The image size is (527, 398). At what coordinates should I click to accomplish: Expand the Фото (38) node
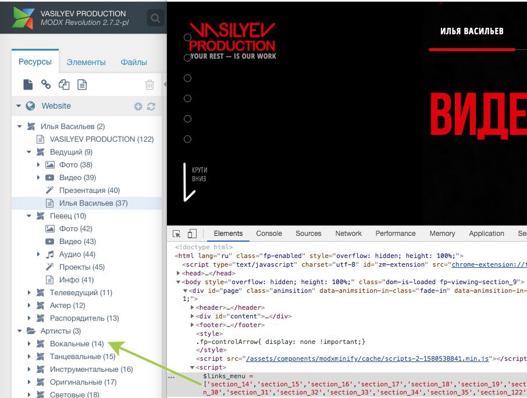(38, 165)
